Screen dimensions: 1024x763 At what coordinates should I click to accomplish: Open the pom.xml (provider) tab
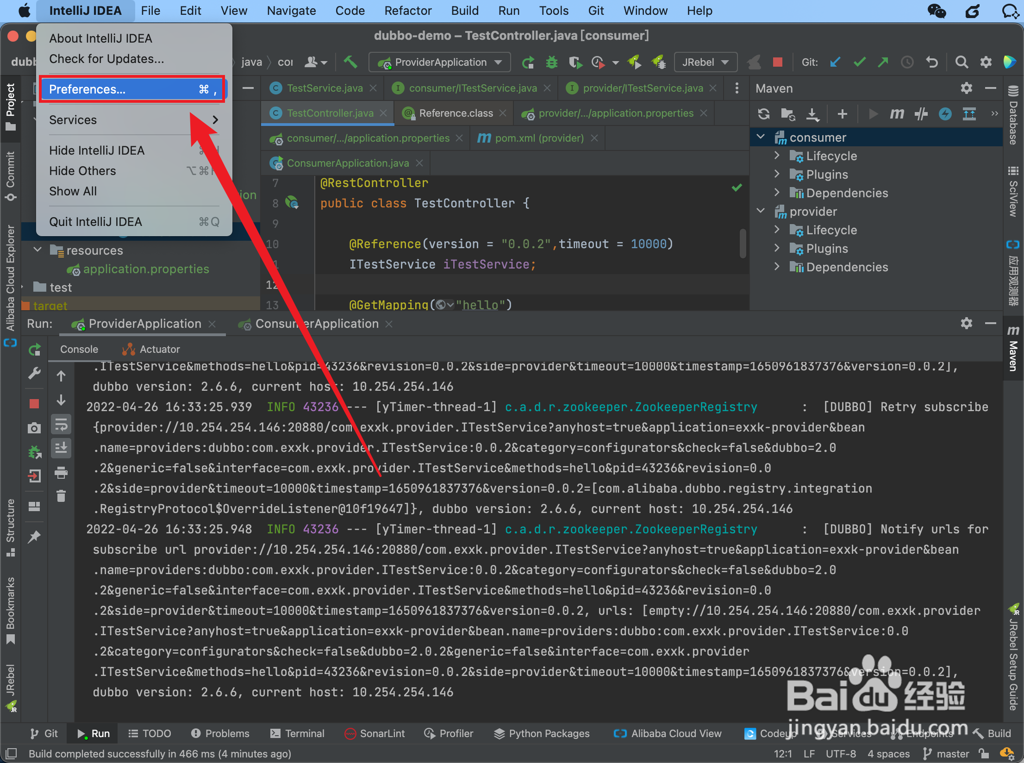tap(539, 138)
